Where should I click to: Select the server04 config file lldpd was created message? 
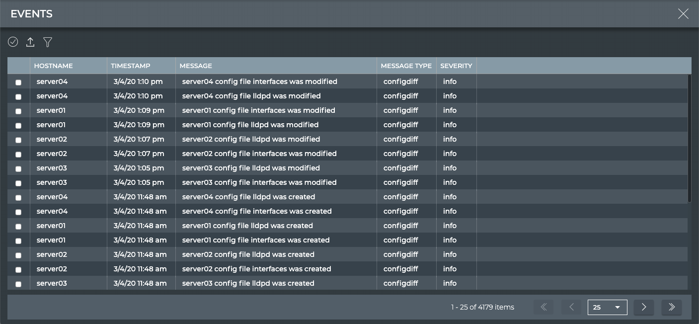248,197
